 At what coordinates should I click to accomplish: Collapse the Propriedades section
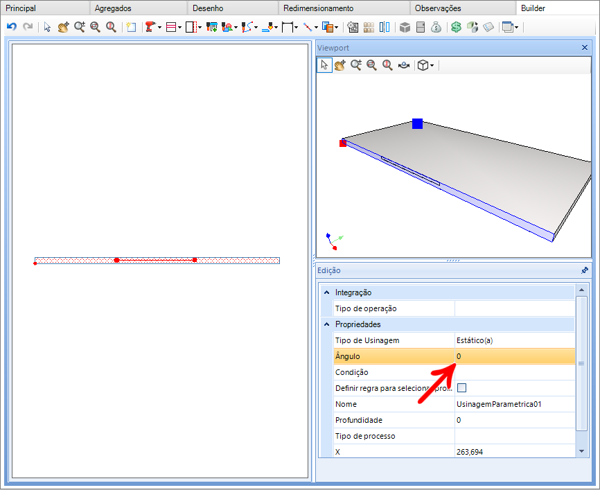point(327,324)
